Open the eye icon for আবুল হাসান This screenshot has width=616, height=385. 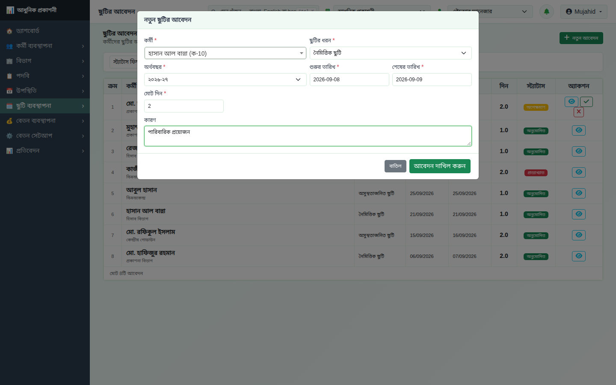pyautogui.click(x=579, y=193)
